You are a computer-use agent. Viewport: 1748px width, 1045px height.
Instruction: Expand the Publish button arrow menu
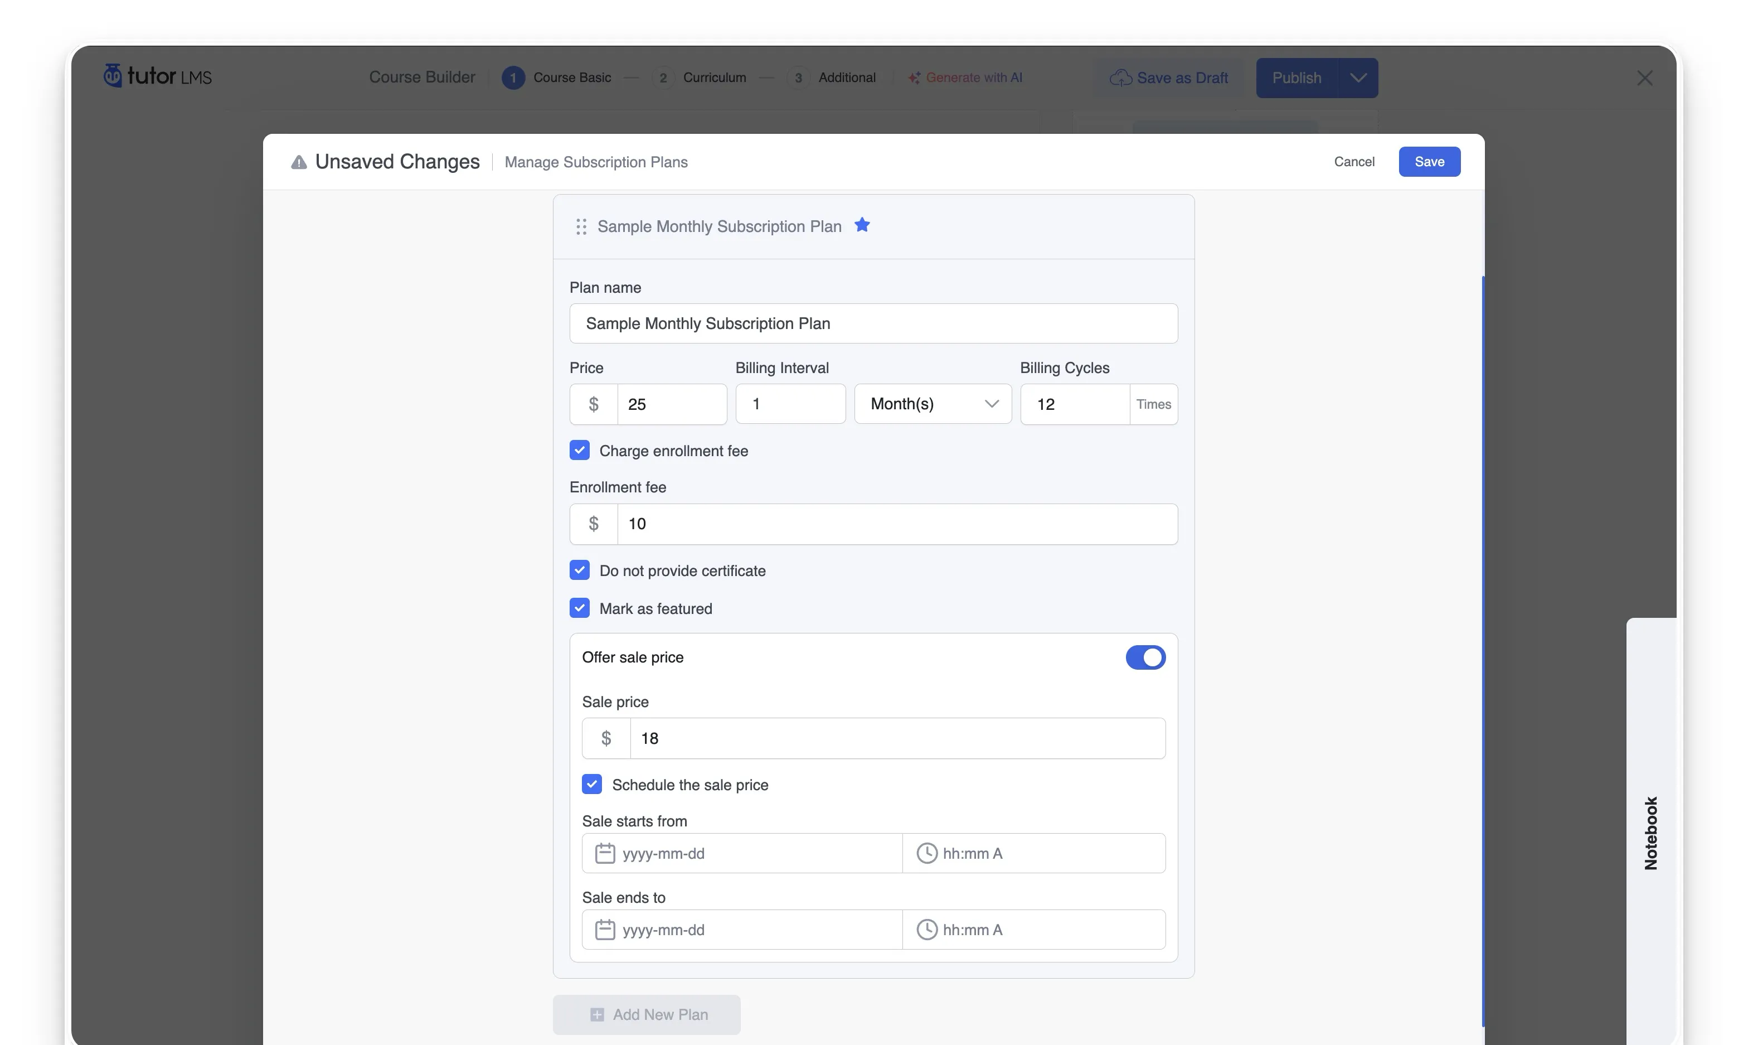pos(1357,78)
